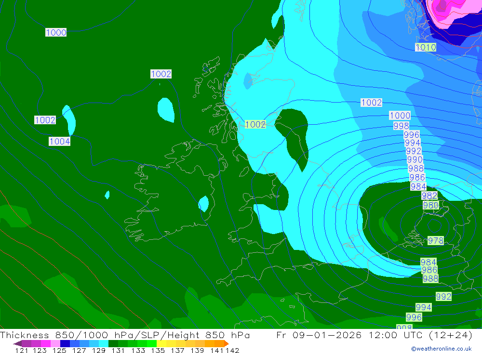Viewport: 482px width, 353px height.
Task: Click the legend value 142
Action: 232,350
